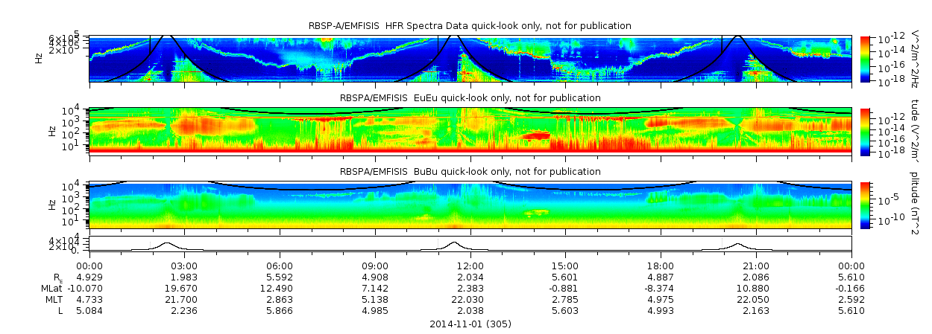Click the 18:00 time axis label
The image size is (932, 334).
[x=661, y=267]
